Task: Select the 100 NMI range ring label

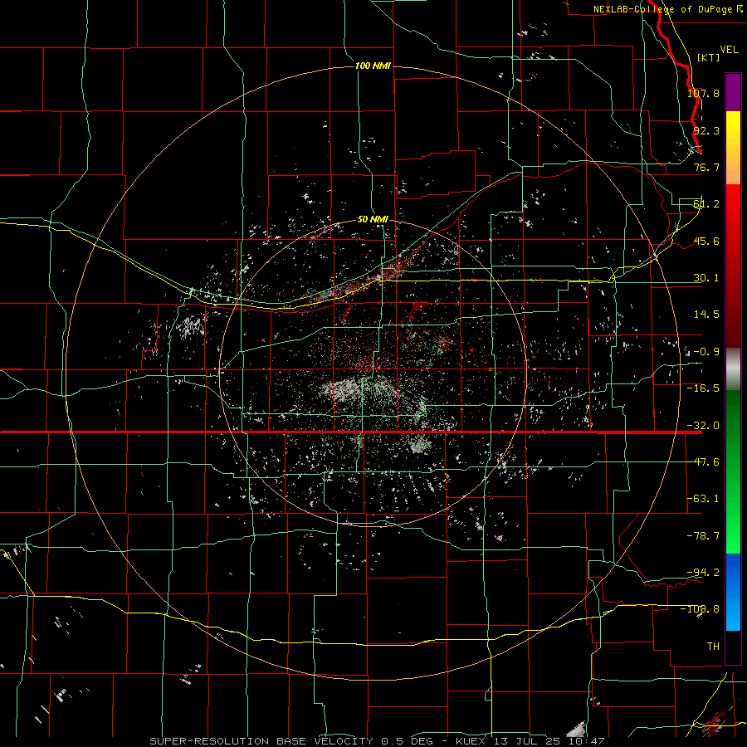Action: point(373,66)
